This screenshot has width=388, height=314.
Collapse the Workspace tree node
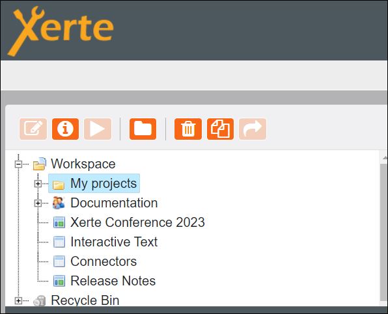click(x=18, y=164)
